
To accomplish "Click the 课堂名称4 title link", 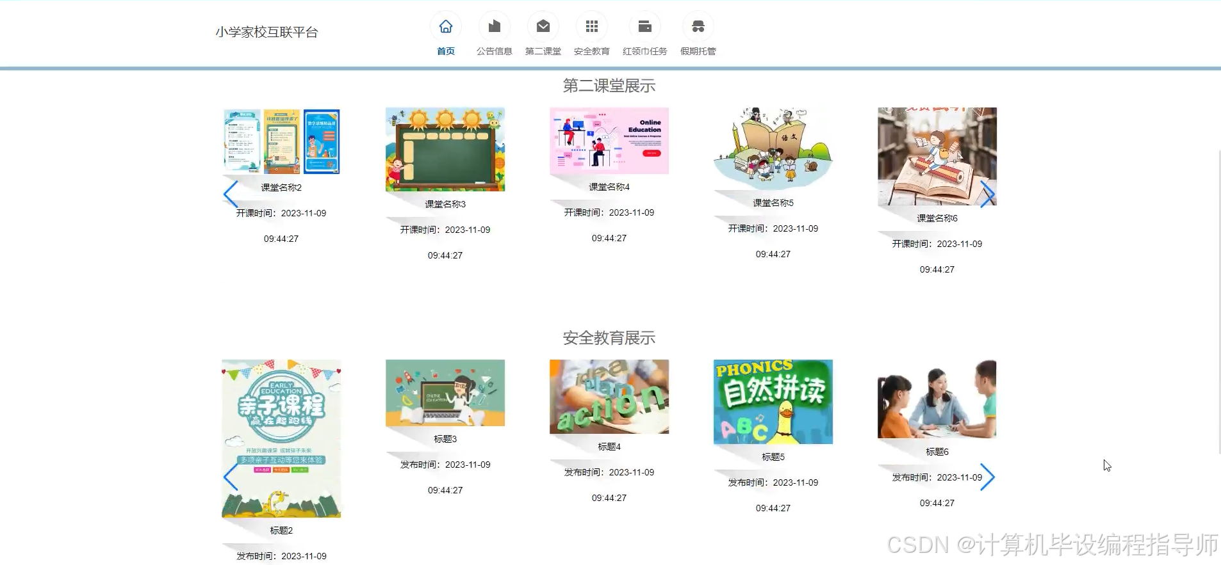I will pyautogui.click(x=609, y=187).
